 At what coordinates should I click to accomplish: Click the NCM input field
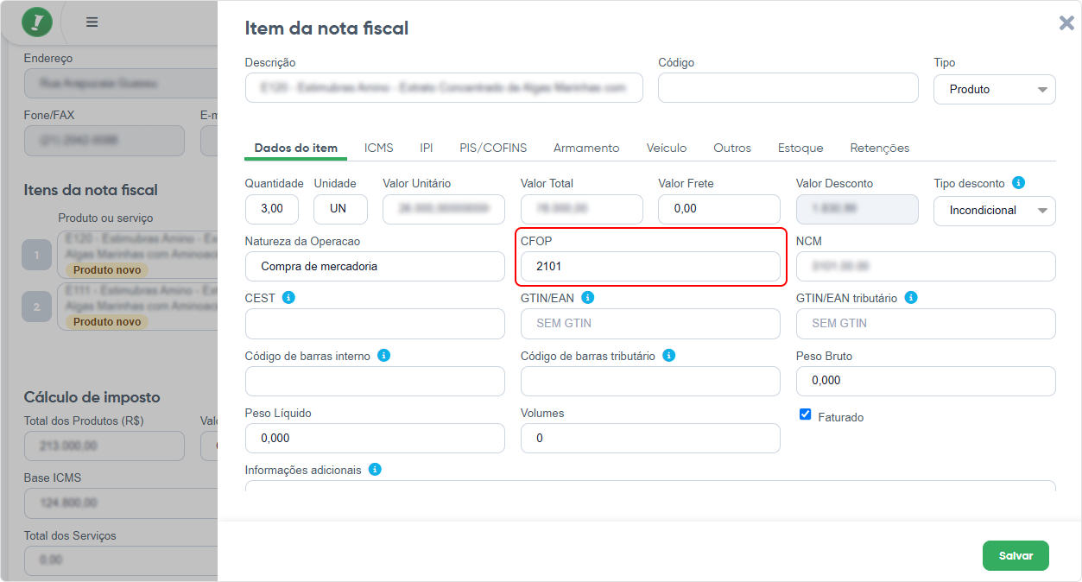(926, 266)
